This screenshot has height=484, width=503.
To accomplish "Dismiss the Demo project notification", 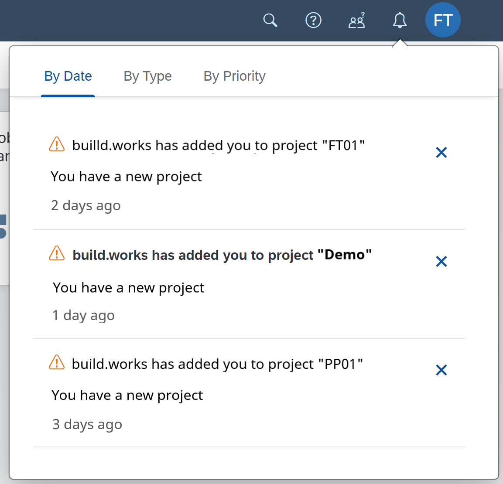I will tap(441, 261).
